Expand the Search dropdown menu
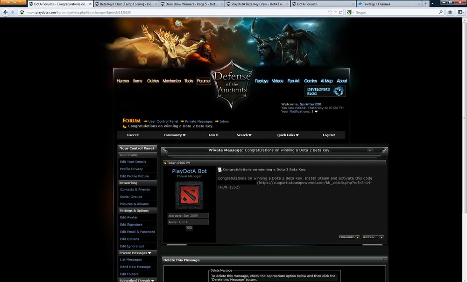Image resolution: width=467 pixels, height=282 pixels. click(x=244, y=135)
